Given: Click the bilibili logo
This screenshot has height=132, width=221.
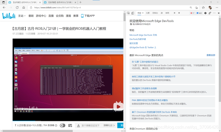Looking at the screenshot, I should (9, 16).
